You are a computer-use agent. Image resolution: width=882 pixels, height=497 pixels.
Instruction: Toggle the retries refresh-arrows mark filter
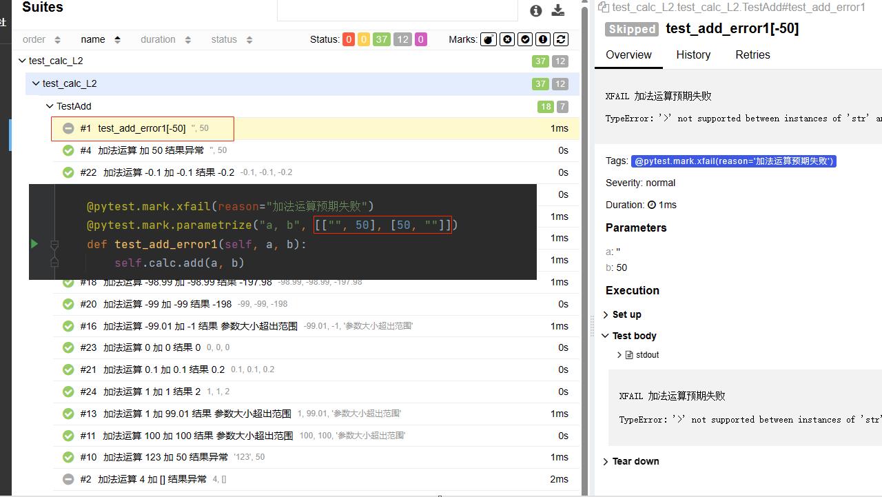(561, 39)
